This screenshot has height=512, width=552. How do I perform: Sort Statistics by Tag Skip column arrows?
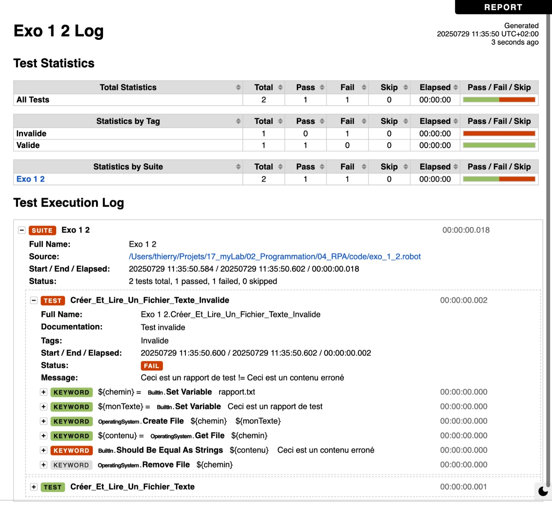click(x=406, y=121)
